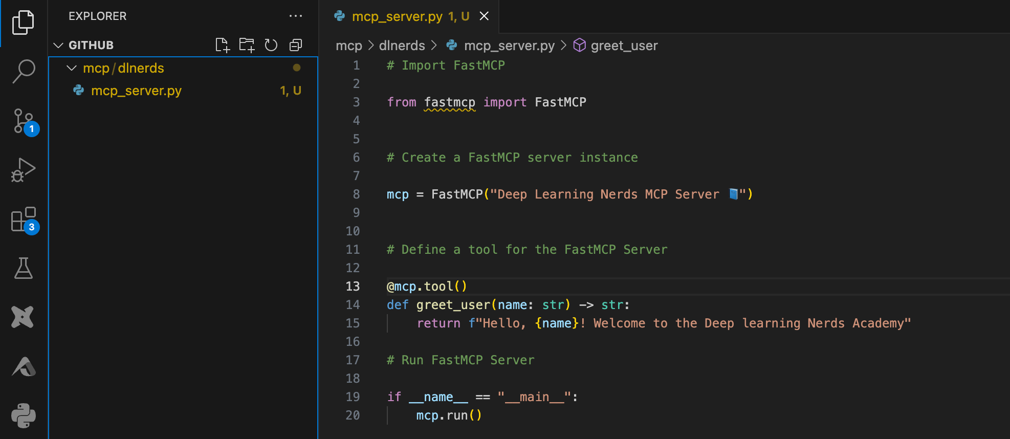Close the mcp_server.py tab
This screenshot has height=439, width=1010.
(484, 16)
